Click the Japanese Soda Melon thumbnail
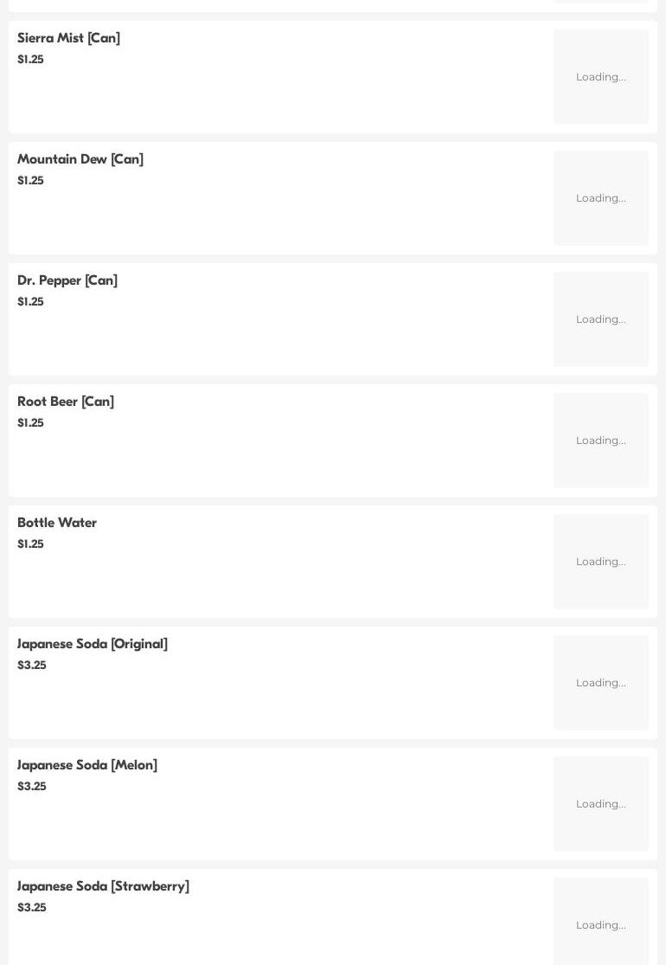The image size is (666, 965). (600, 804)
